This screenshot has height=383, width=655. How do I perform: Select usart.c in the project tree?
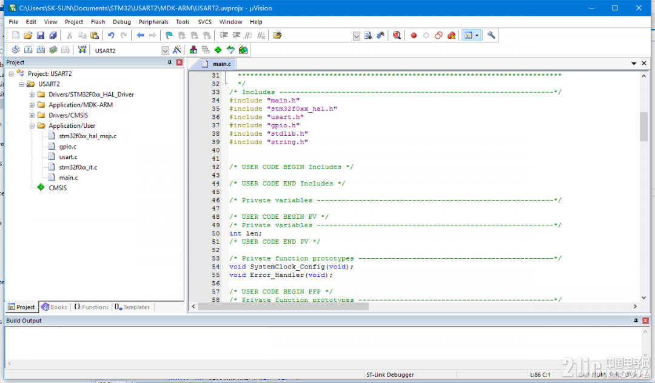pos(68,157)
